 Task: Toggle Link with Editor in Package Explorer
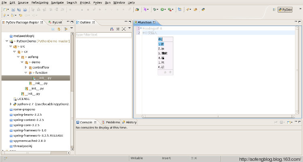59,29
